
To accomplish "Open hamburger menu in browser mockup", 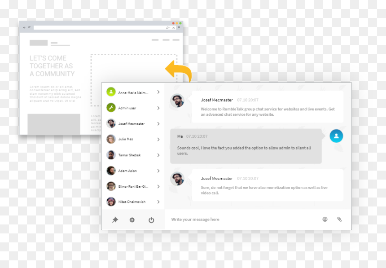I will pyautogui.click(x=179, y=27).
